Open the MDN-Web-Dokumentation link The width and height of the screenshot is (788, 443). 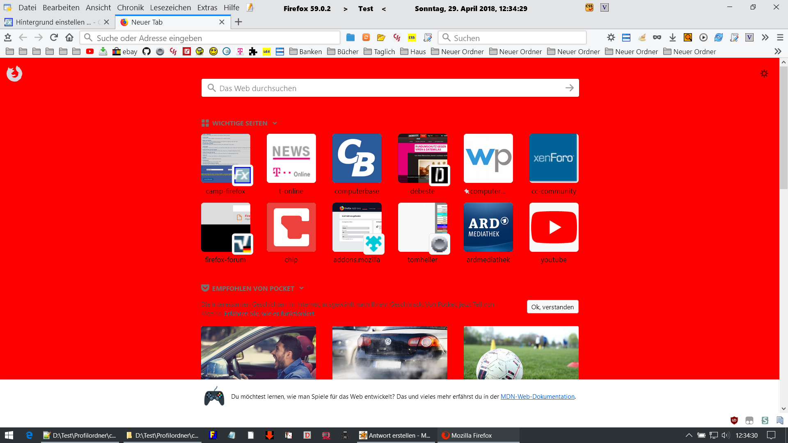(x=537, y=397)
